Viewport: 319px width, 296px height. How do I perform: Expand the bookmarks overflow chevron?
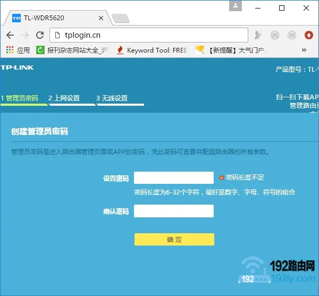304,50
